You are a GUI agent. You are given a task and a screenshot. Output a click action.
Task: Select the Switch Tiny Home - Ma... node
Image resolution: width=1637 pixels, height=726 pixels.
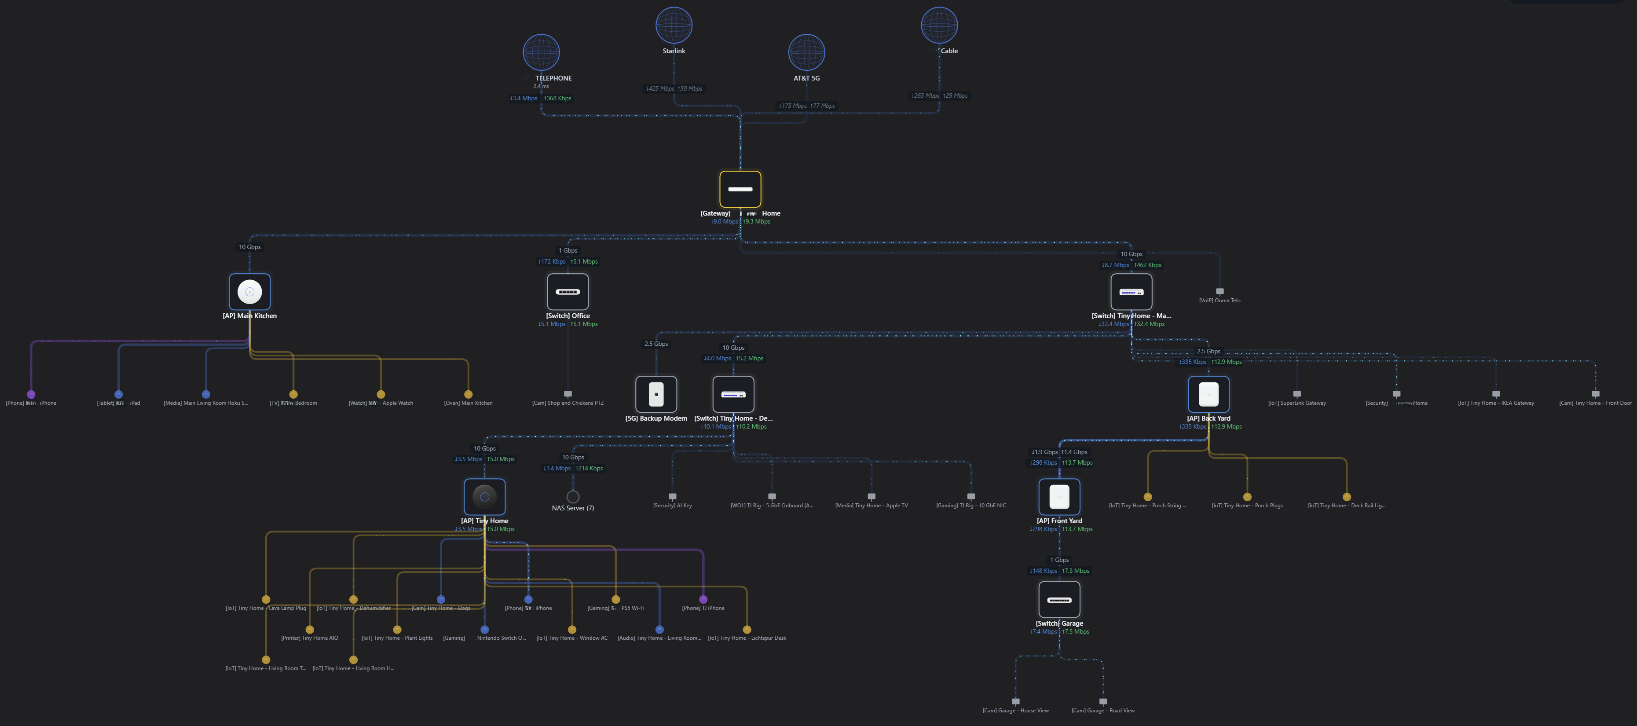[1131, 292]
